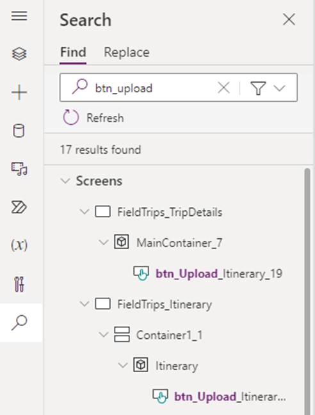Open the Media icon in sidebar

19,169
